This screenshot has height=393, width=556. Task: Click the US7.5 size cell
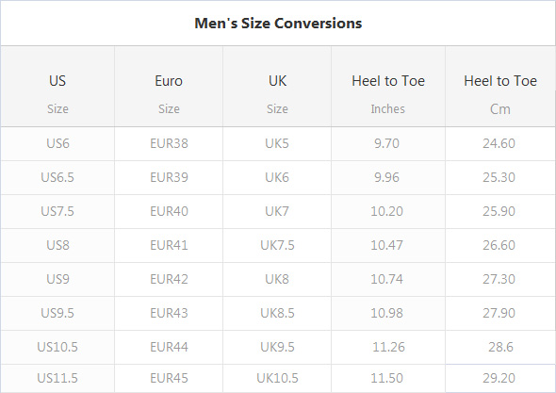pos(57,211)
